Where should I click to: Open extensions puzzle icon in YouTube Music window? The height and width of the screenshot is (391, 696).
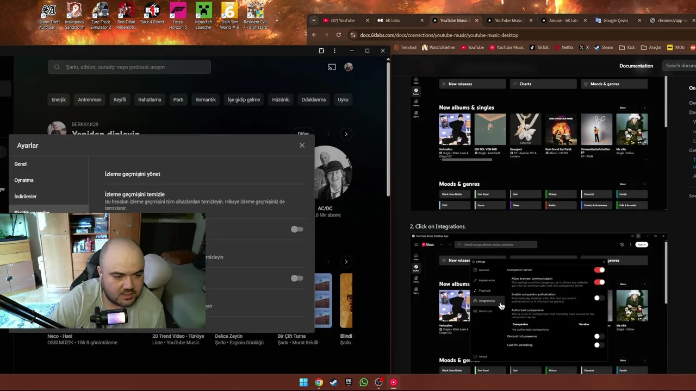(x=321, y=51)
